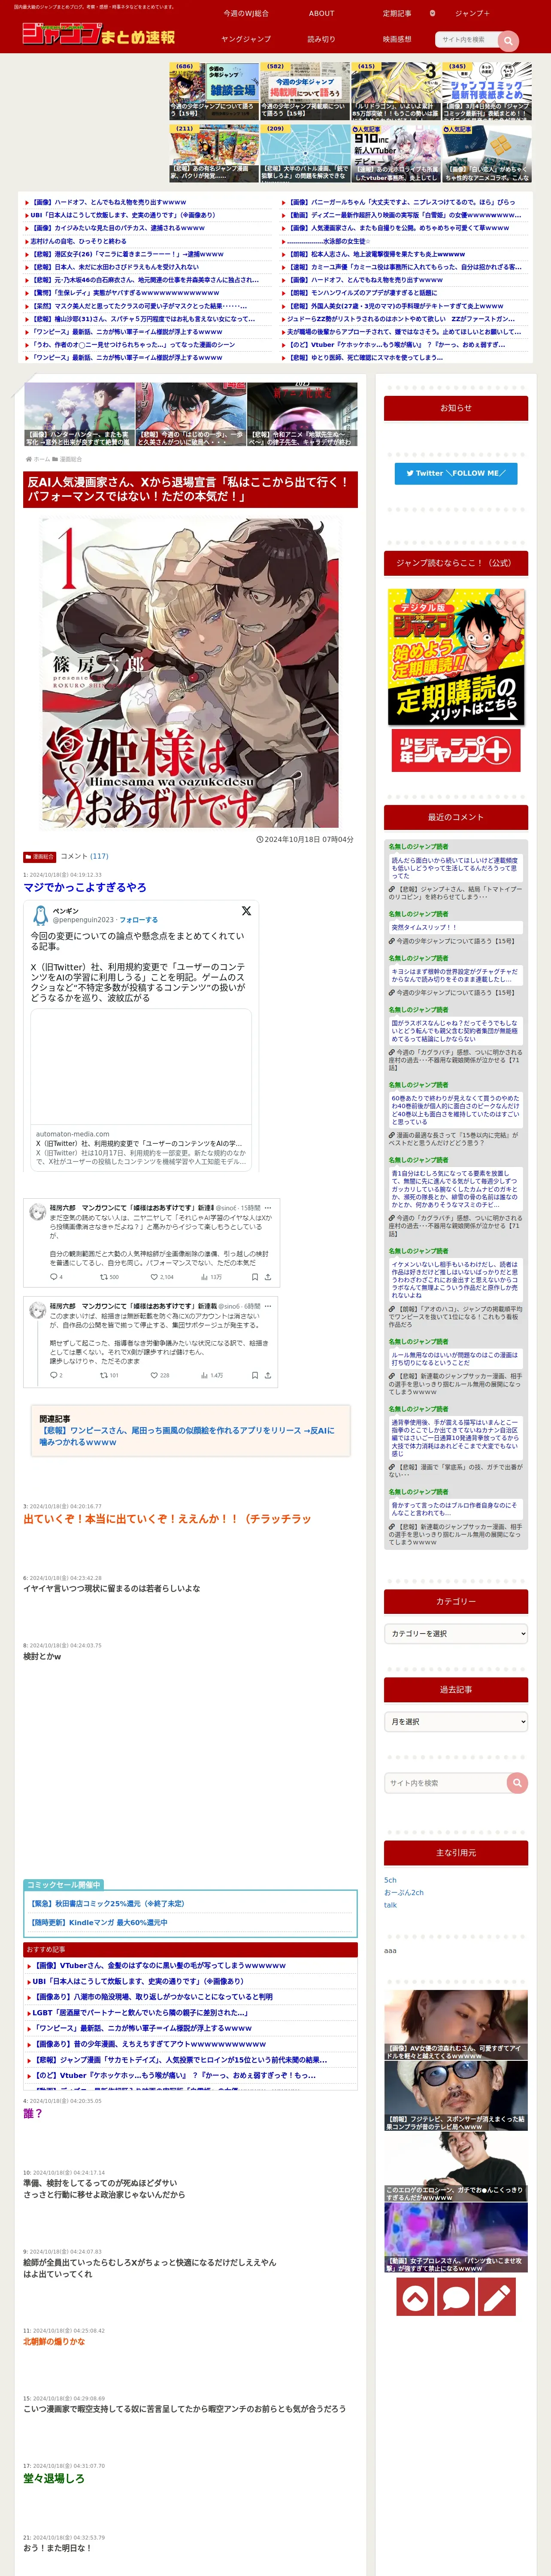Open the ハンターハンター carousel article thumbnail

(78, 414)
